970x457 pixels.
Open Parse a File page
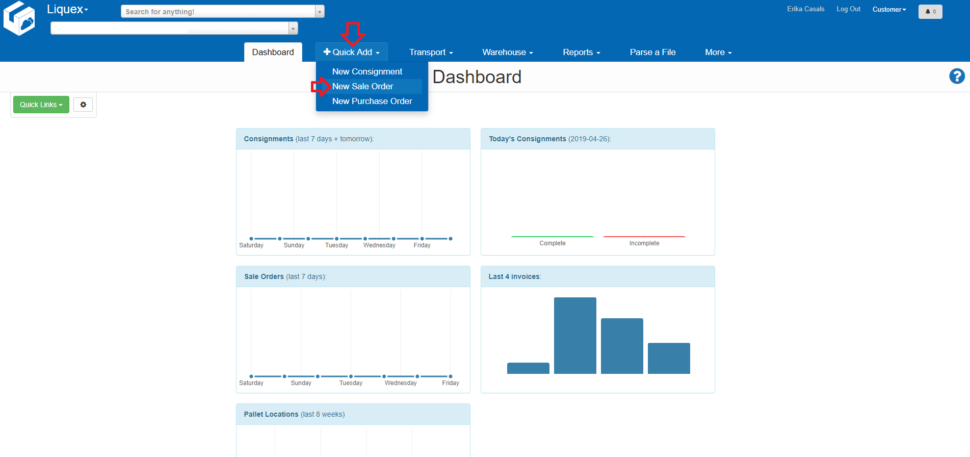pos(652,52)
